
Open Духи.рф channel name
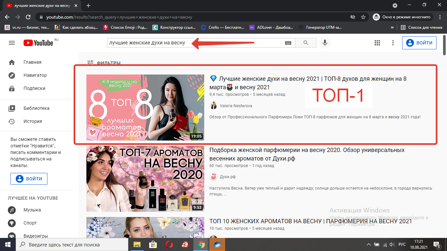coord(228,177)
